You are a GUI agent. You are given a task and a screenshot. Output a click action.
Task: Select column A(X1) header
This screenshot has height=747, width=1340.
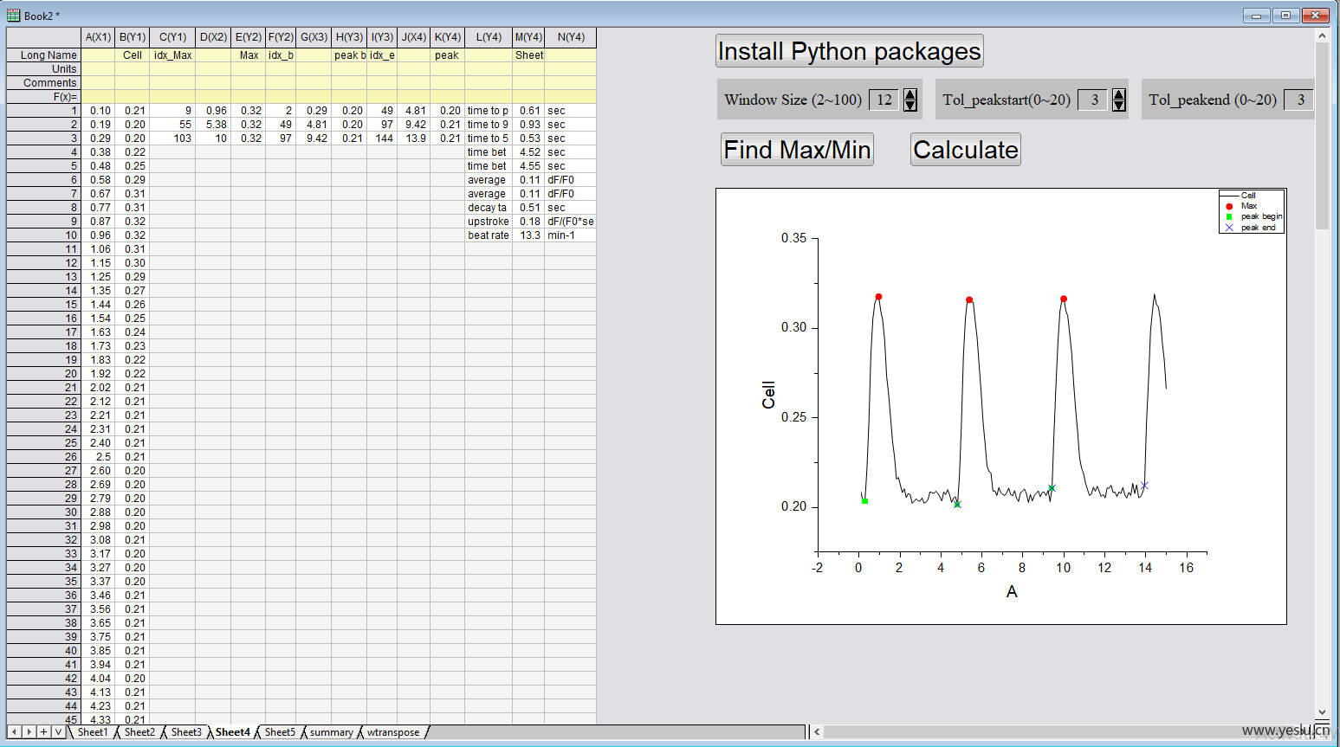pos(99,37)
